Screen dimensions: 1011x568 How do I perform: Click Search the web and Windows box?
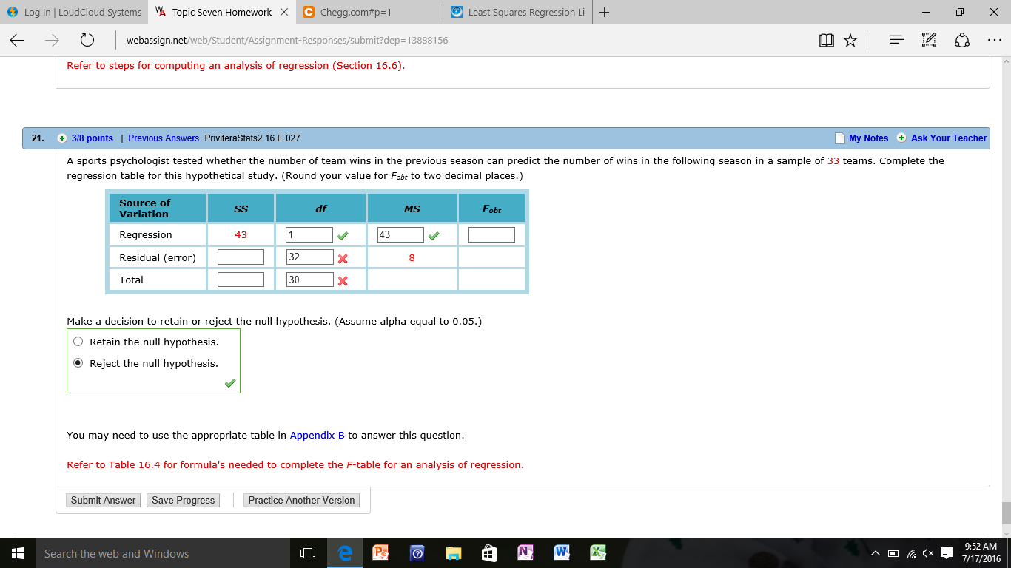click(x=163, y=553)
